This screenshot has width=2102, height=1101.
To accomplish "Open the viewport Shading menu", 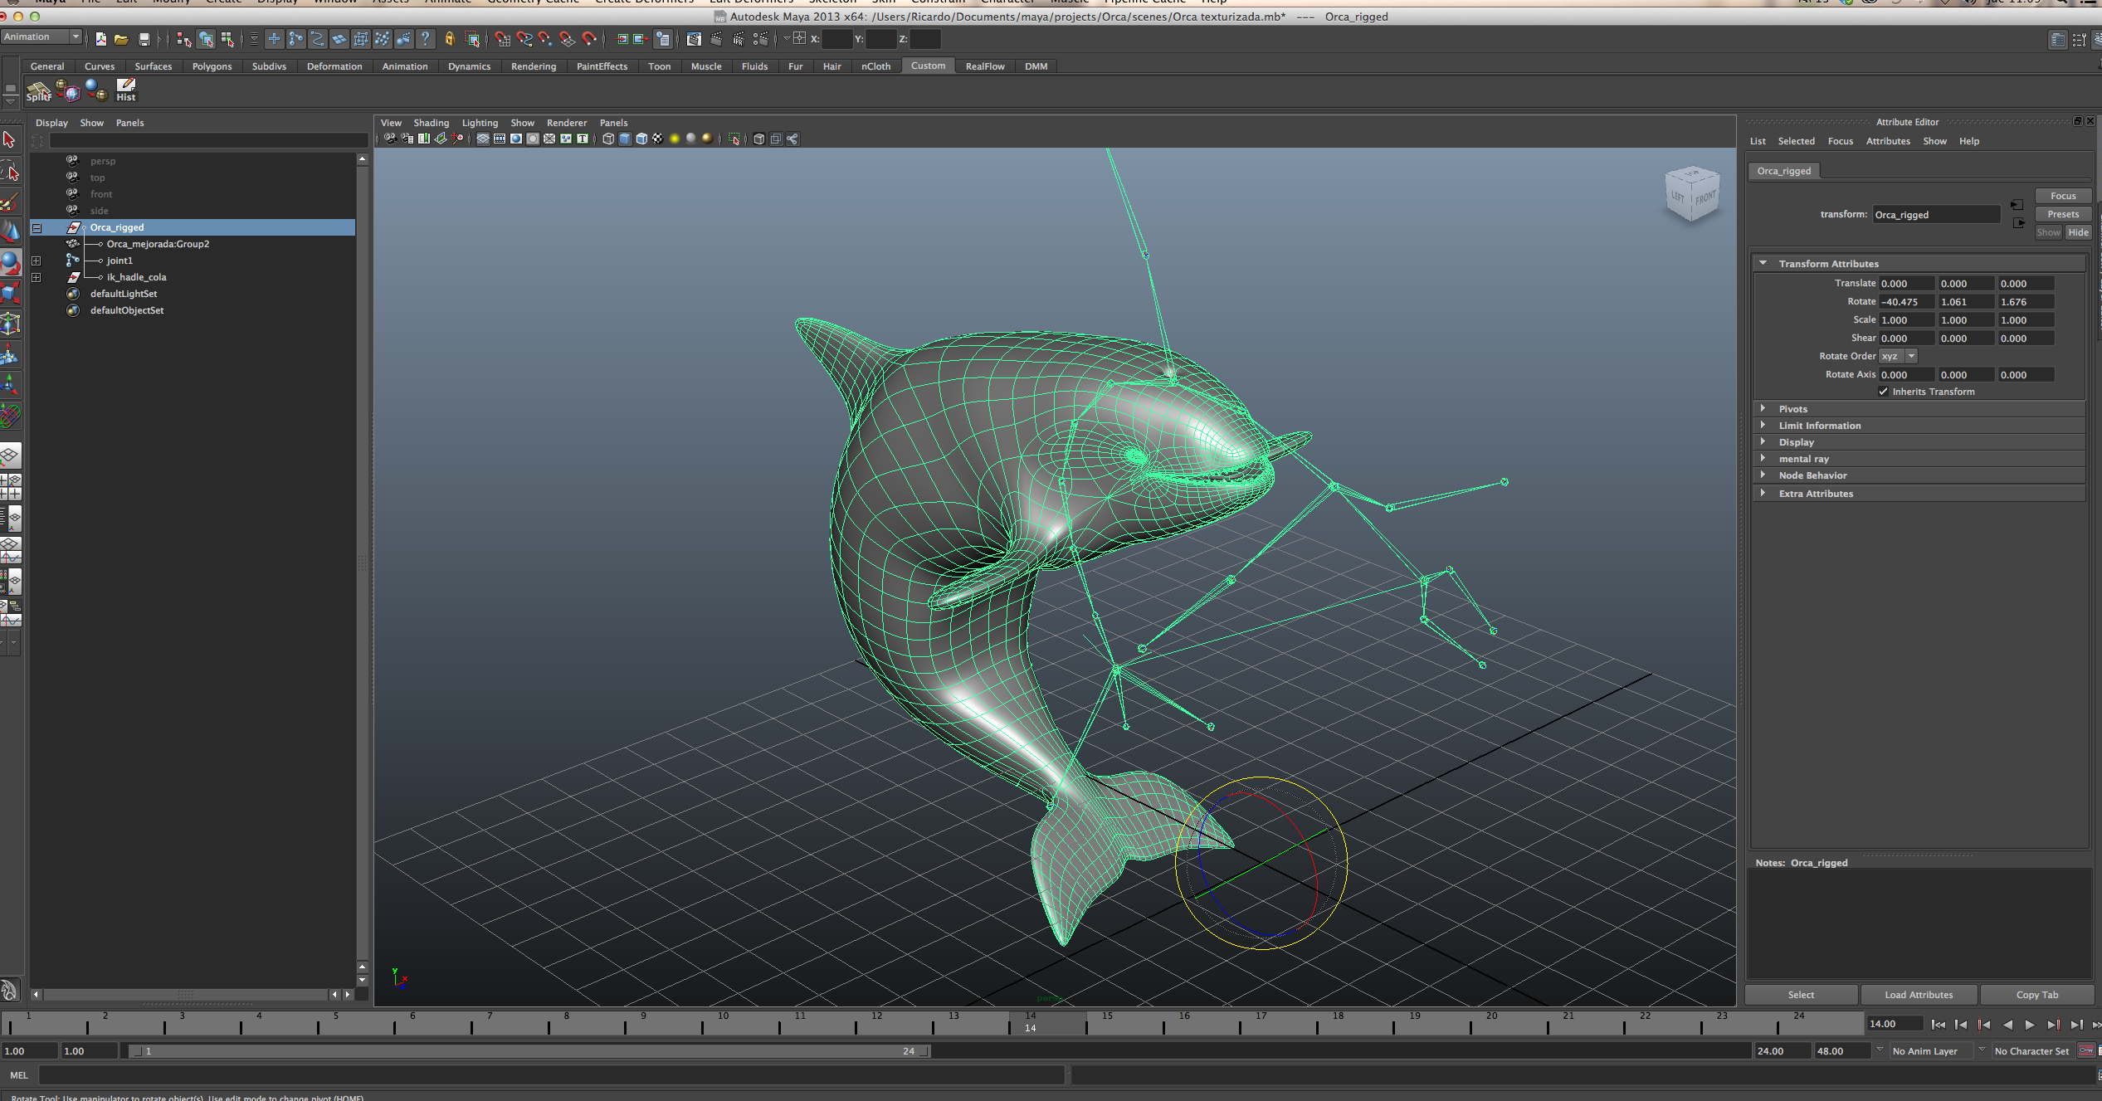I will (x=431, y=123).
